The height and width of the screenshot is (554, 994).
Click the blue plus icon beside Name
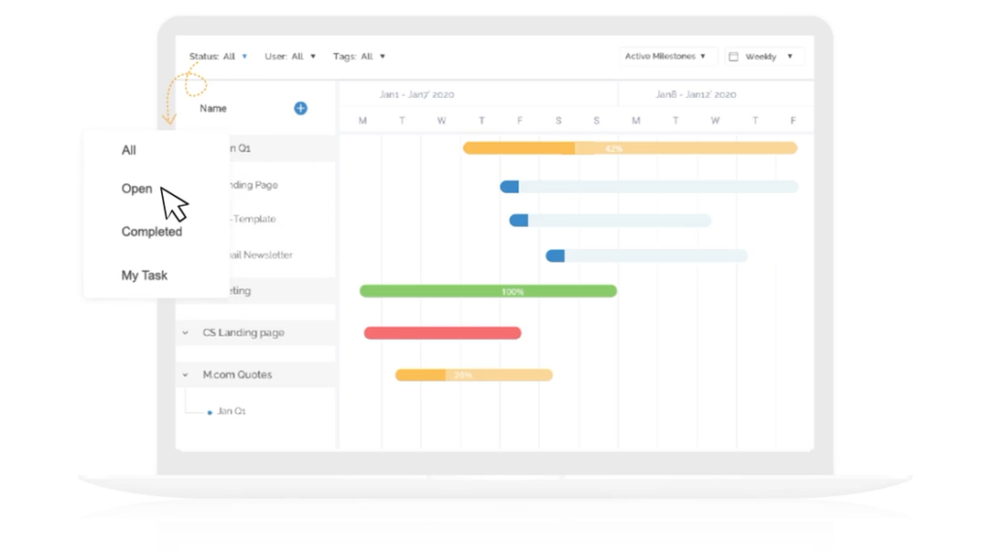tap(301, 109)
